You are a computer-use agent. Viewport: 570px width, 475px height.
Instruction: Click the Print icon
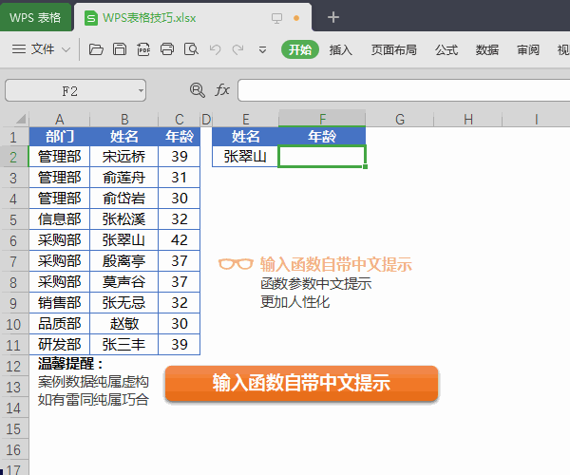(167, 49)
